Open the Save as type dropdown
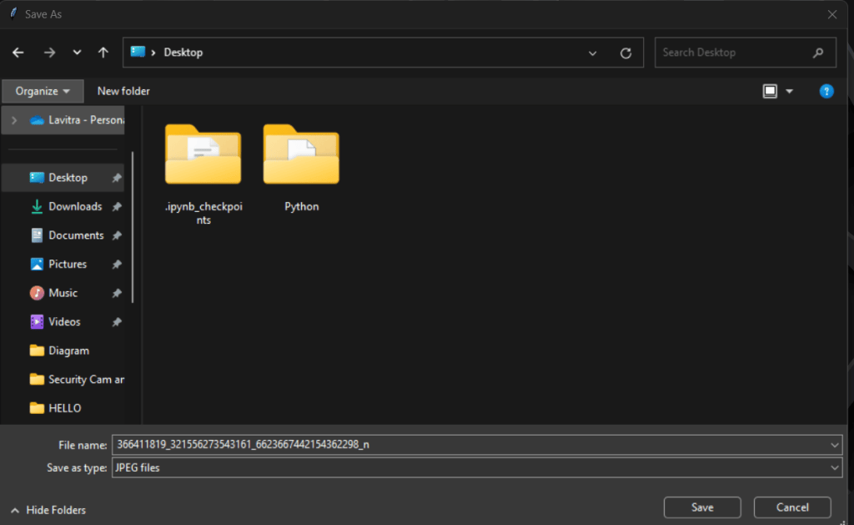 pos(476,467)
